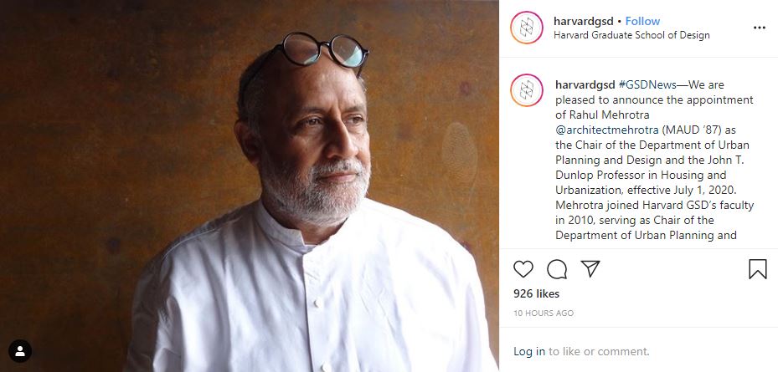Save the post with the bookmark icon

757,269
